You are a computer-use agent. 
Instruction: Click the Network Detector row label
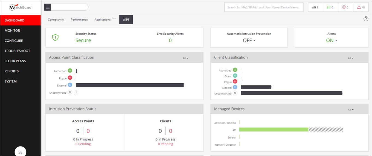225,145
